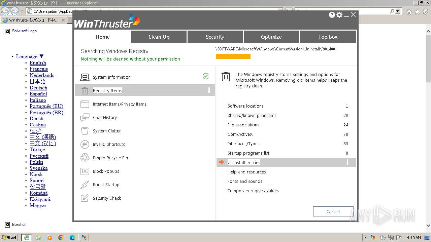Show hidden tray icons arrow

pos(365,238)
